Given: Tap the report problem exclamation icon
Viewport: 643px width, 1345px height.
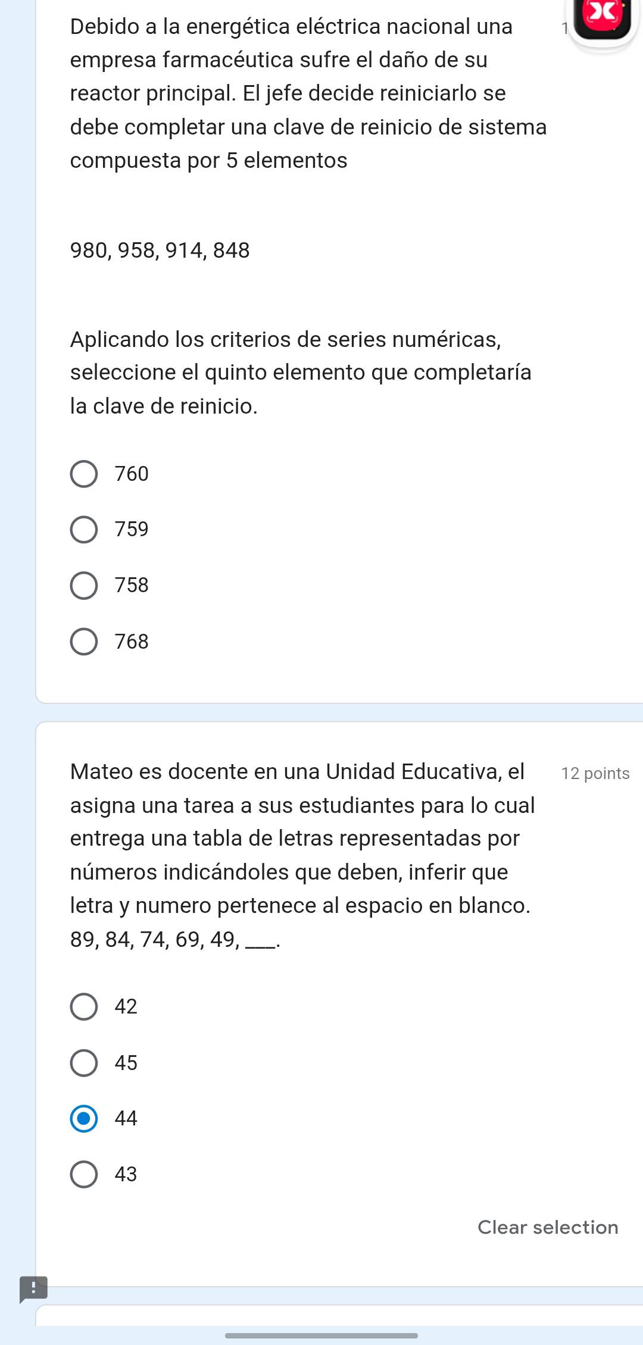Looking at the screenshot, I should (33, 1289).
